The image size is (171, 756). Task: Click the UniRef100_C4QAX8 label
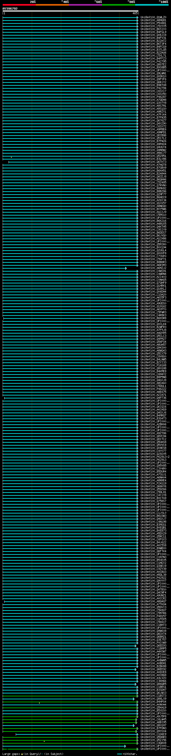(x=153, y=743)
